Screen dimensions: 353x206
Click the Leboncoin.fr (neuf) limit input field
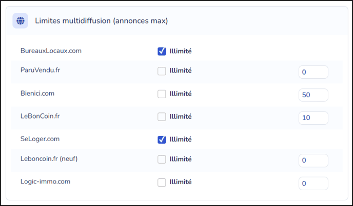pyautogui.click(x=313, y=161)
